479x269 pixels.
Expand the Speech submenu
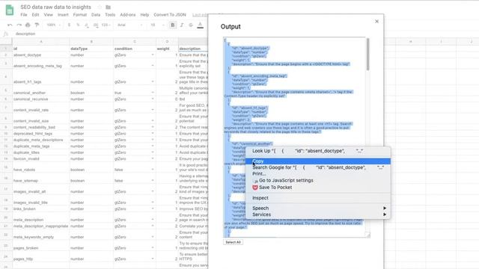point(318,208)
